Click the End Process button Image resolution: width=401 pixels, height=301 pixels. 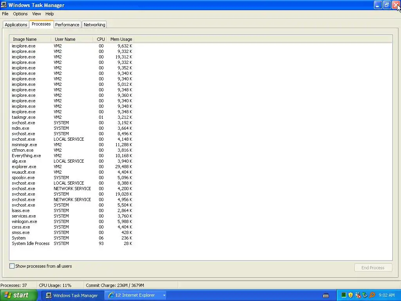click(x=373, y=268)
